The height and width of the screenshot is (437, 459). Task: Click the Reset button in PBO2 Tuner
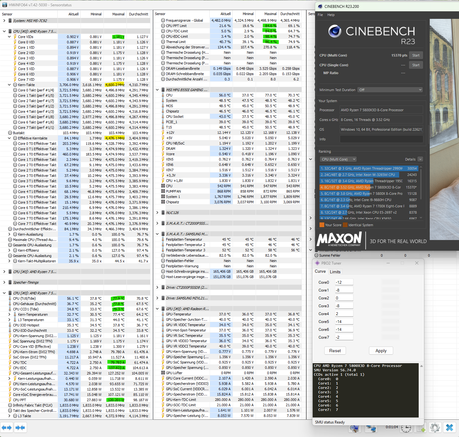(x=335, y=351)
